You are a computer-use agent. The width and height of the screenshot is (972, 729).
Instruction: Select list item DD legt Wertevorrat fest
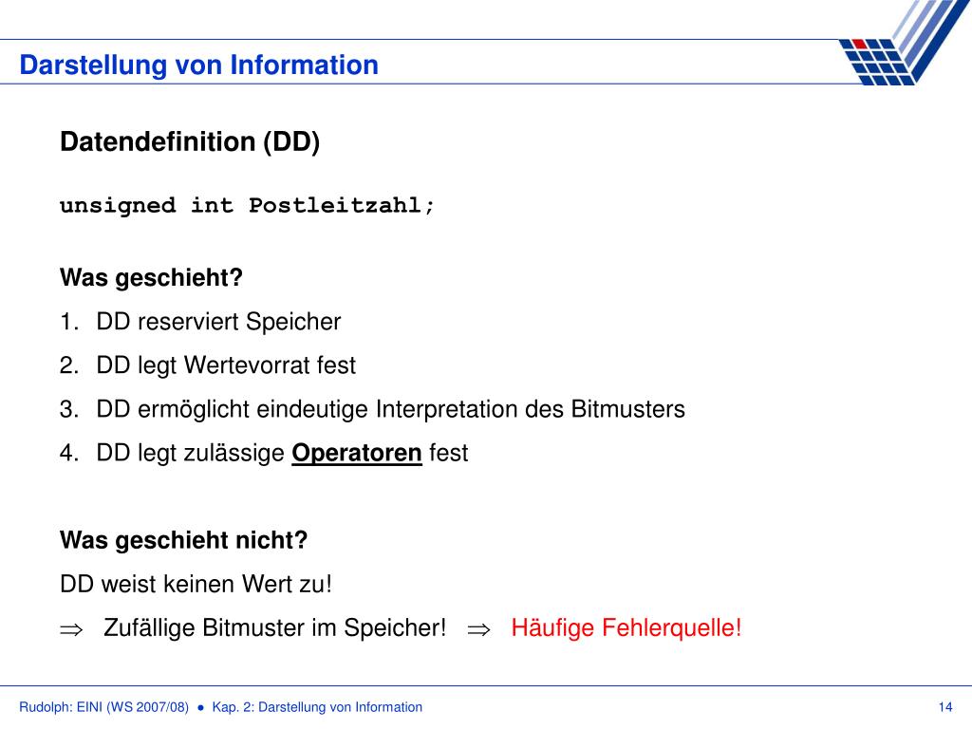pos(208,365)
